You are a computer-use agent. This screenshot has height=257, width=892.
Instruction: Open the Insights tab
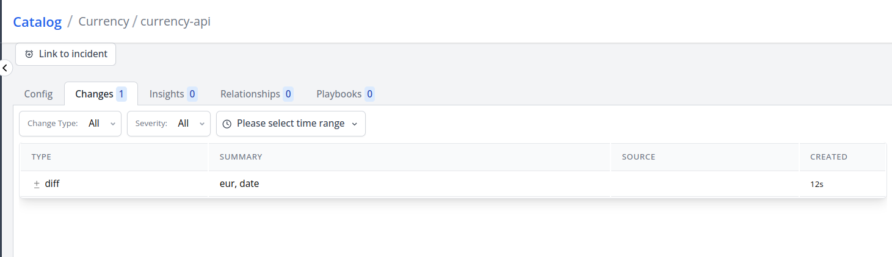click(173, 94)
